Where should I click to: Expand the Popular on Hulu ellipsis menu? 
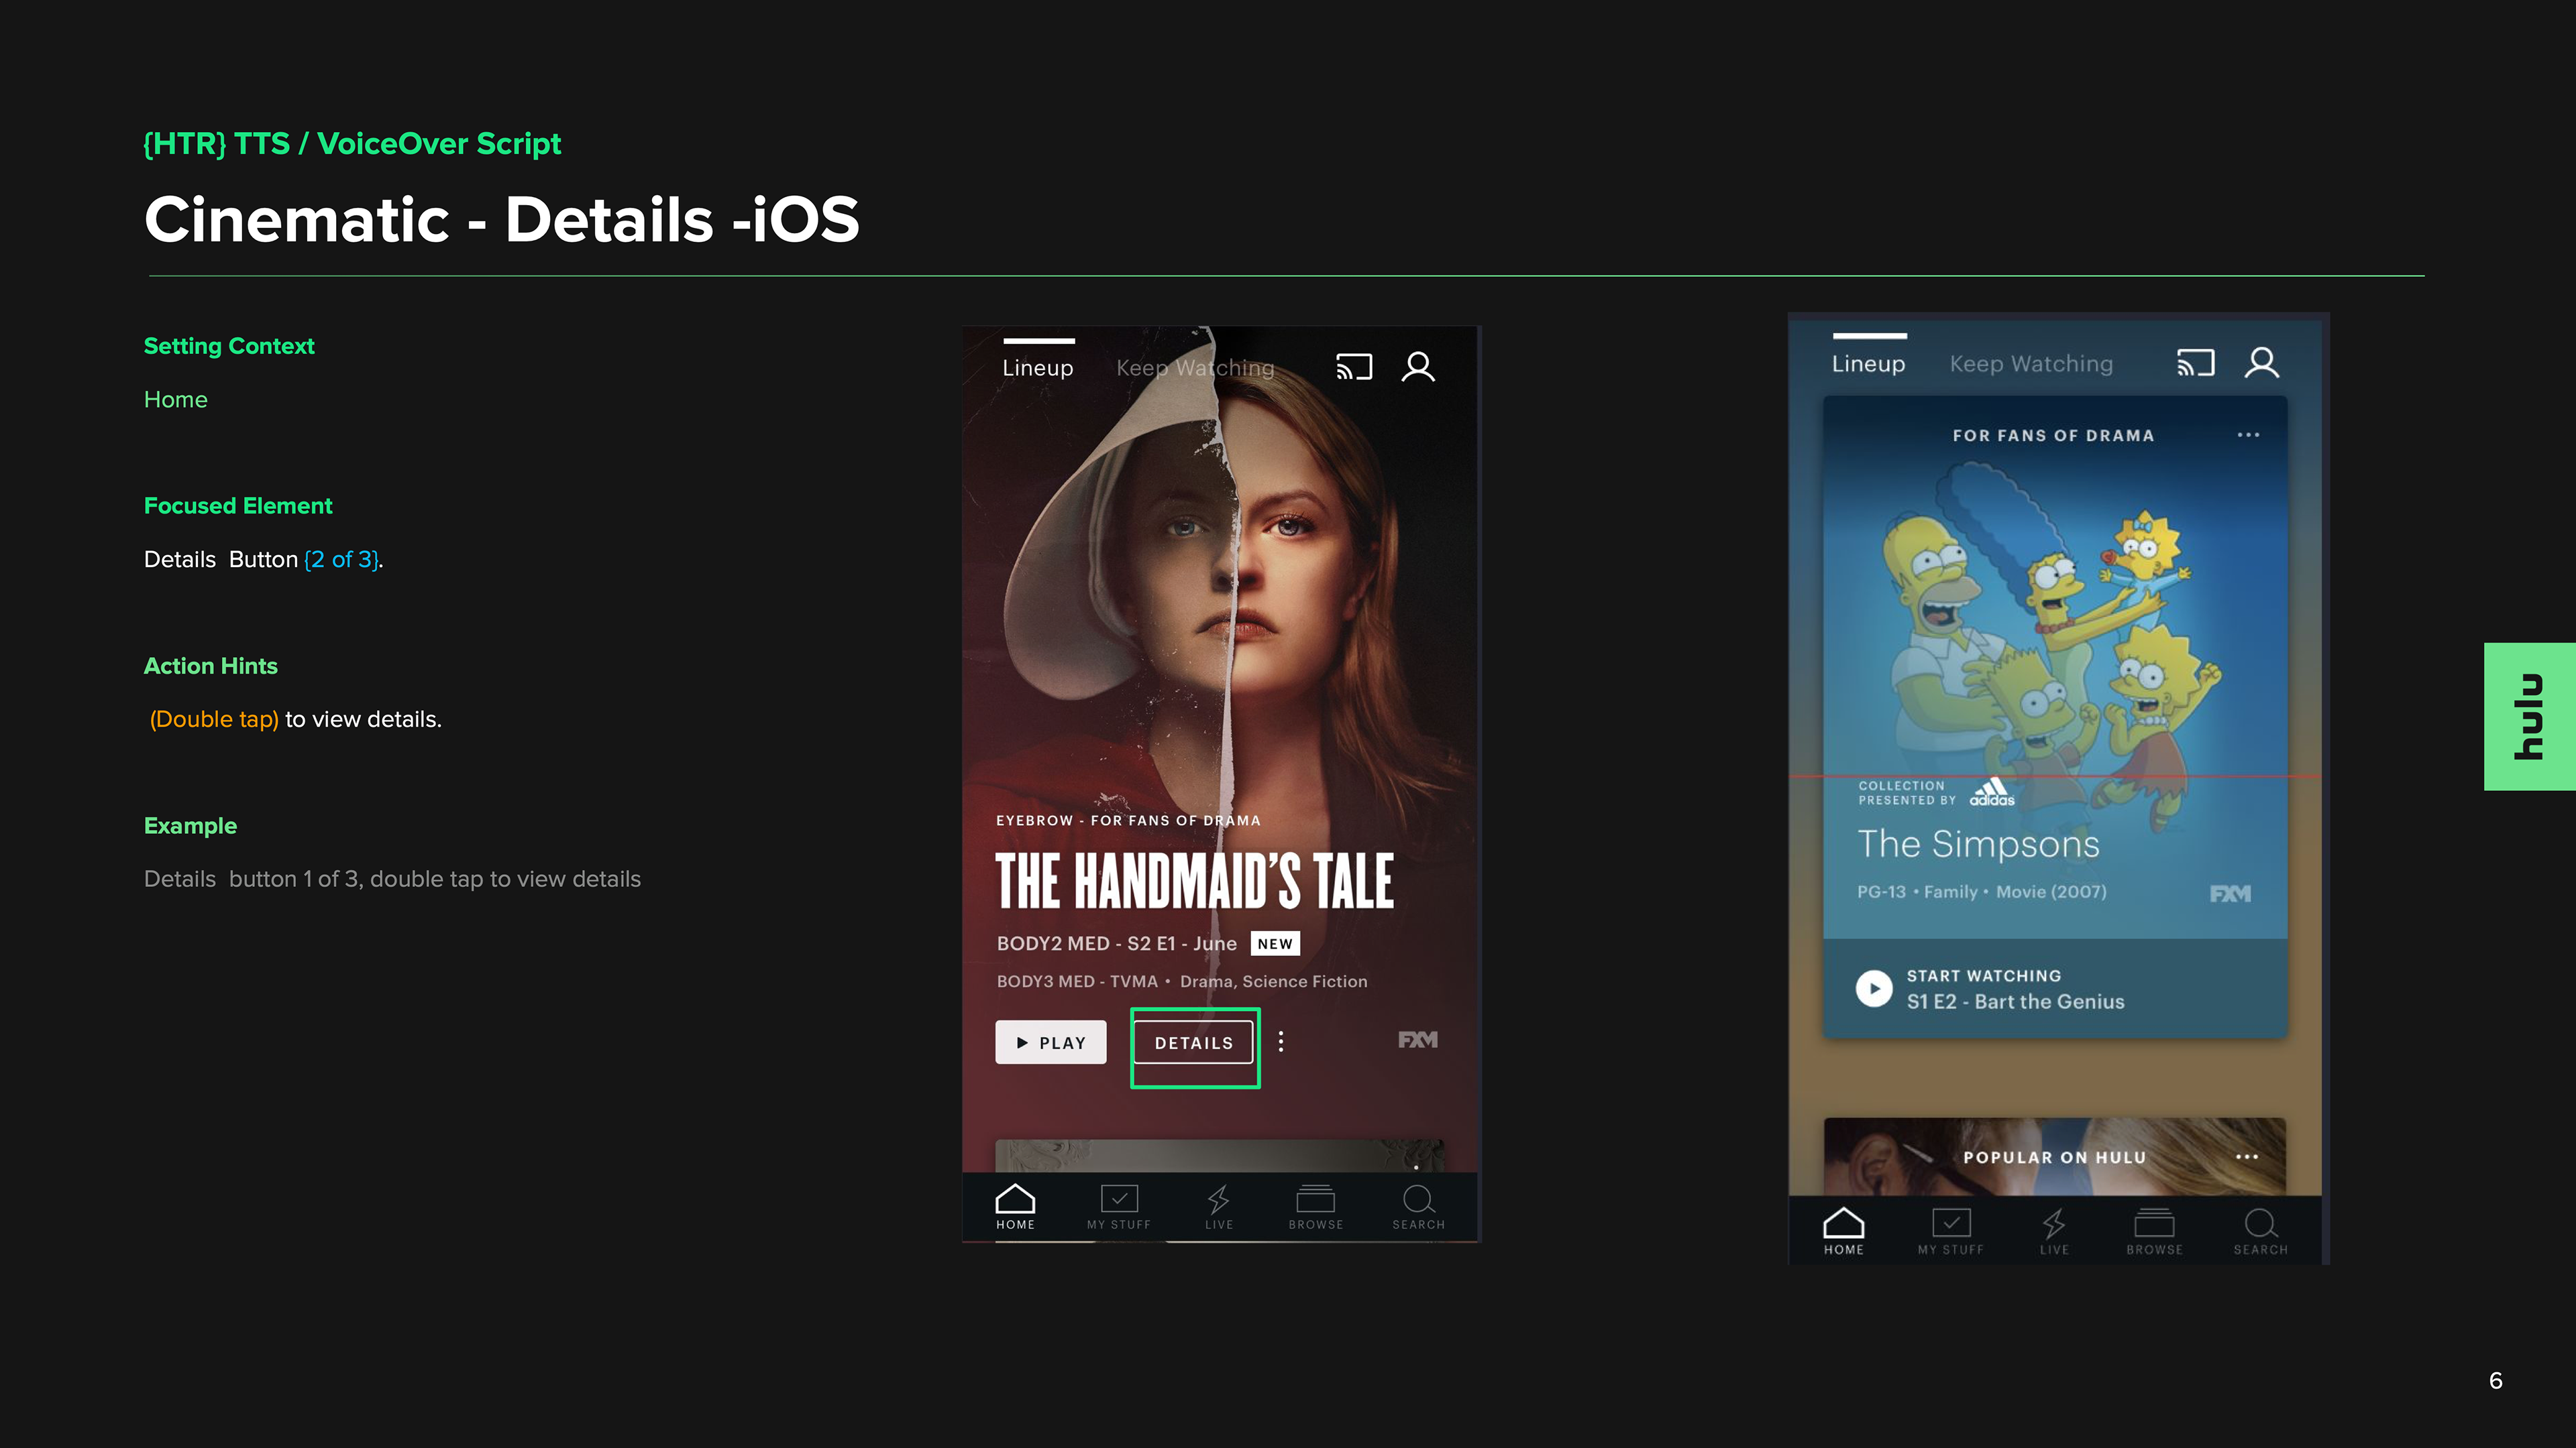point(2246,1156)
